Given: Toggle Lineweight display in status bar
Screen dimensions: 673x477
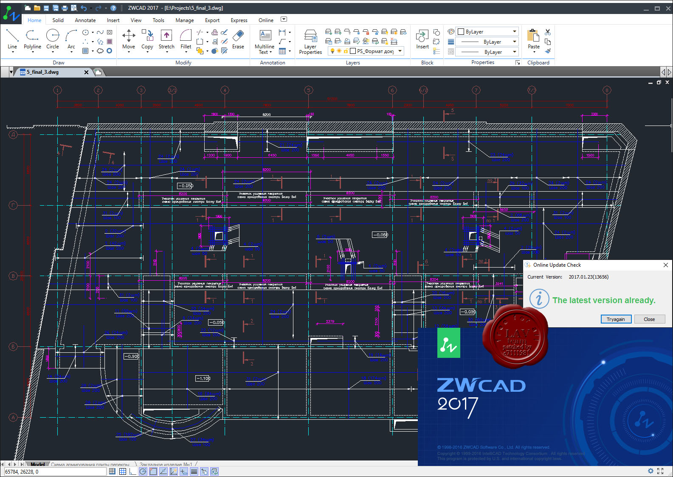Looking at the screenshot, I should coord(194,471).
